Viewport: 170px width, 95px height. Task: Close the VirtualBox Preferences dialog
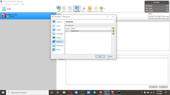(113, 17)
